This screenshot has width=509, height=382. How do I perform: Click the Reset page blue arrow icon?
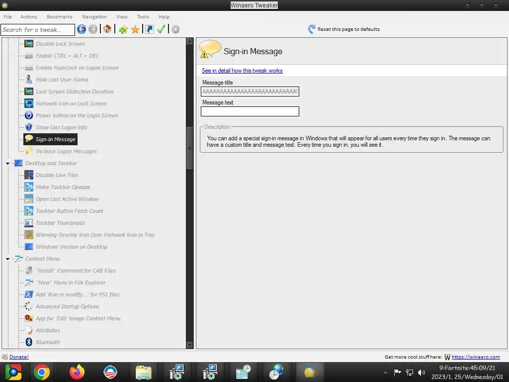(311, 29)
